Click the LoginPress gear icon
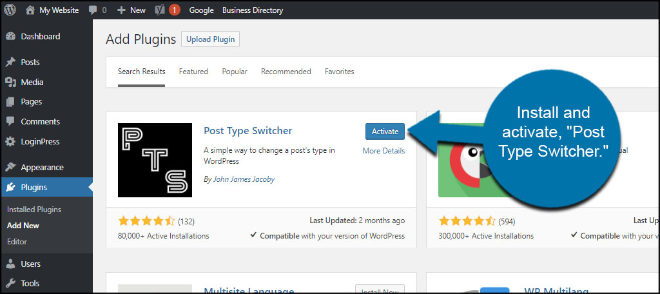Screen dimensions: 660x294 (10, 142)
